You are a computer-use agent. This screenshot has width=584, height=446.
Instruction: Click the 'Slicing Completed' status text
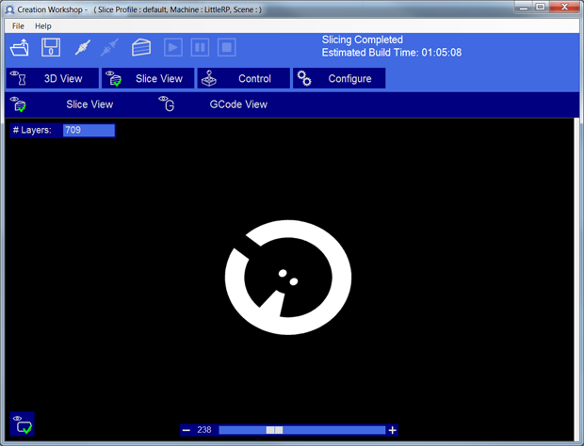coord(363,40)
